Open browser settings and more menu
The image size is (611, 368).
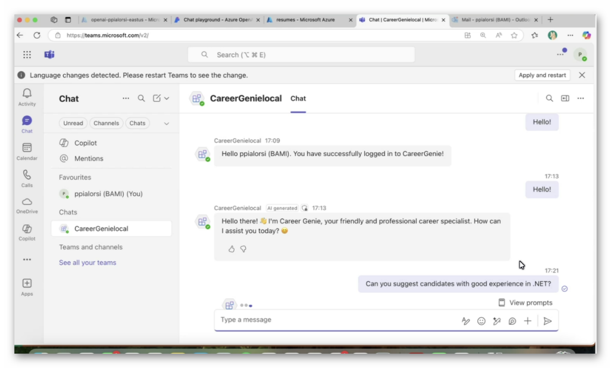click(570, 35)
